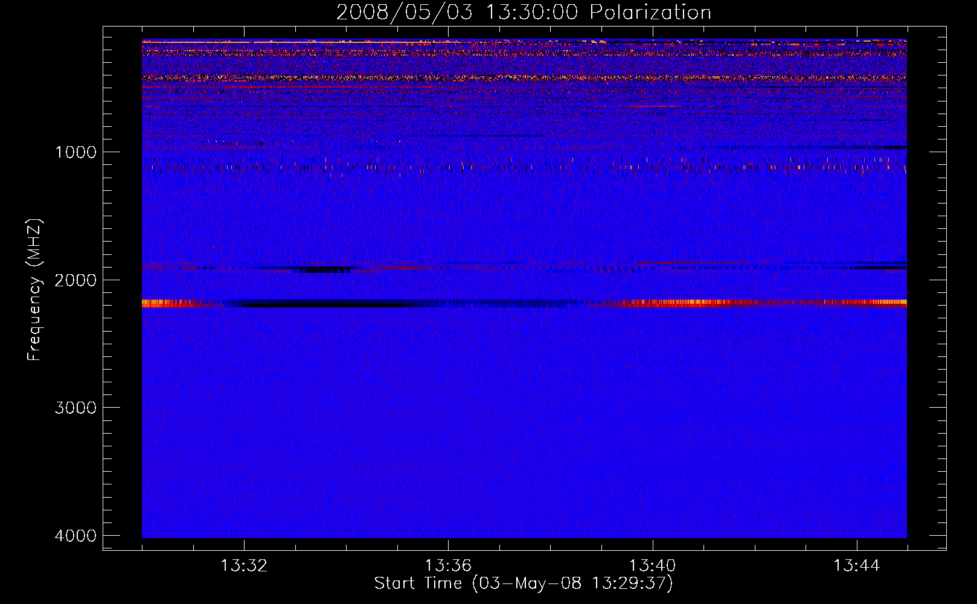Click the plot title '2008/05/03 13:30:00 Polarization'
The image size is (977, 604).
pos(524,13)
